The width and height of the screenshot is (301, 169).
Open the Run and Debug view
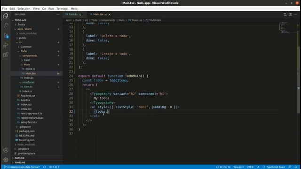pos(6,45)
